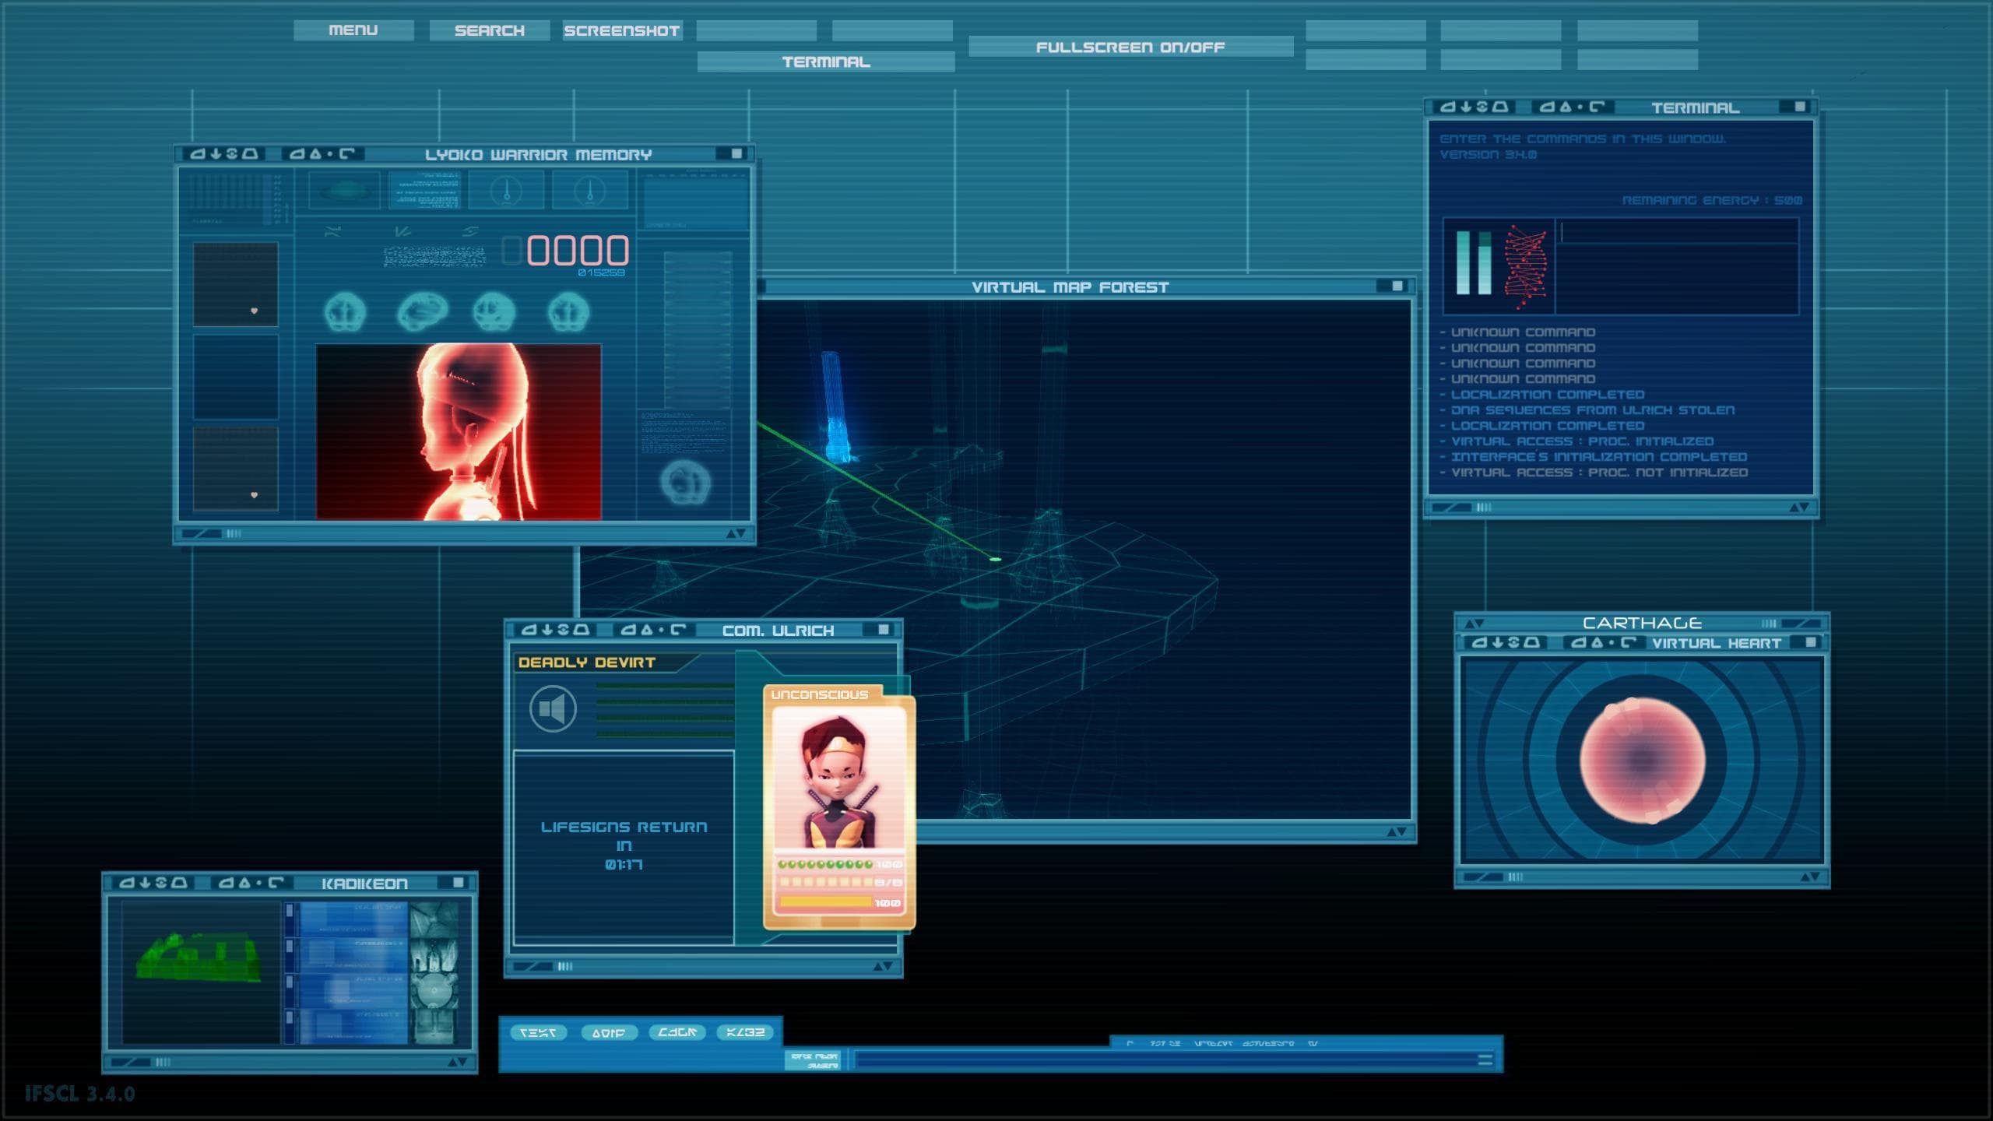1993x1121 pixels.
Task: Click the first brain scan icon
Action: click(x=344, y=312)
